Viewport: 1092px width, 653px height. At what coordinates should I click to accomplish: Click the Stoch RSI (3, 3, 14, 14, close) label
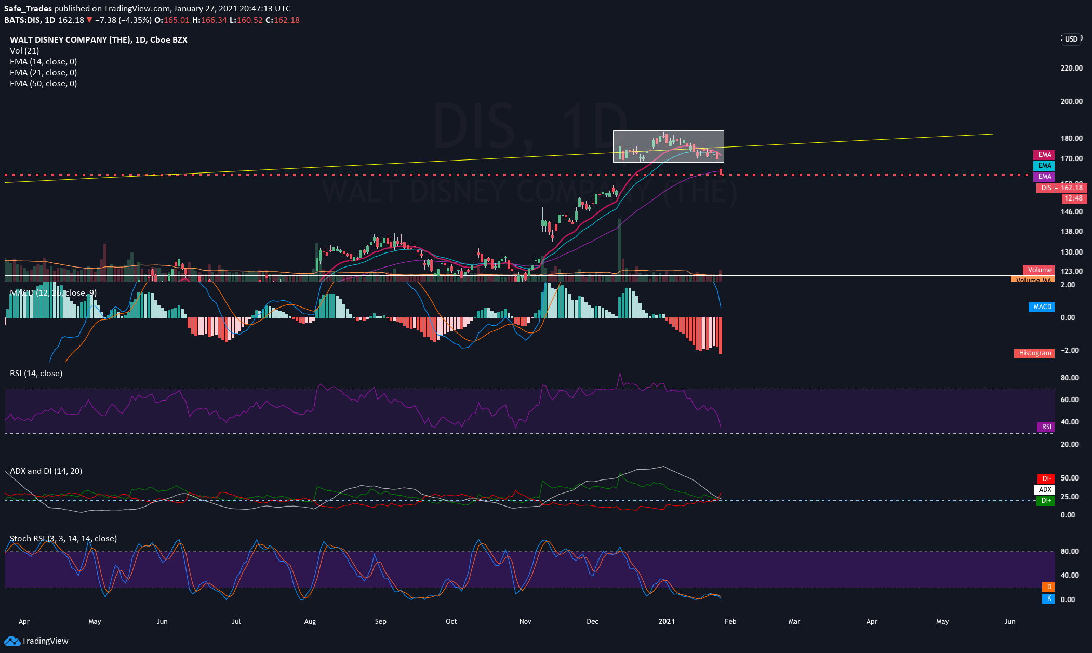click(x=63, y=538)
